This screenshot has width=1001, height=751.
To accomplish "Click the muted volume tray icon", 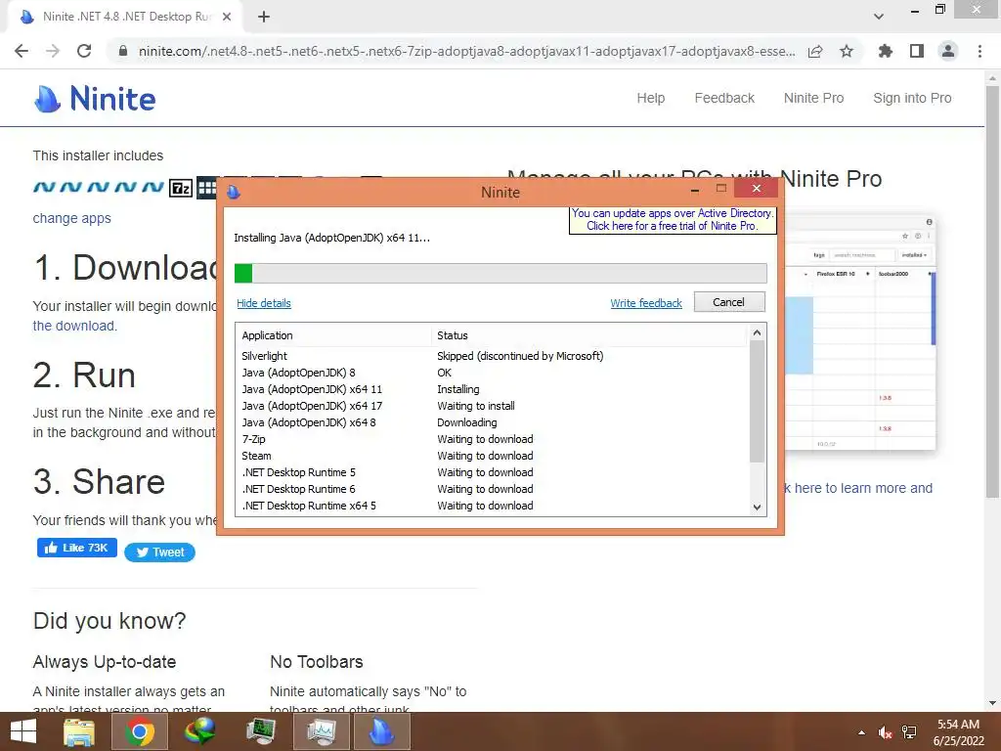I will click(x=885, y=732).
